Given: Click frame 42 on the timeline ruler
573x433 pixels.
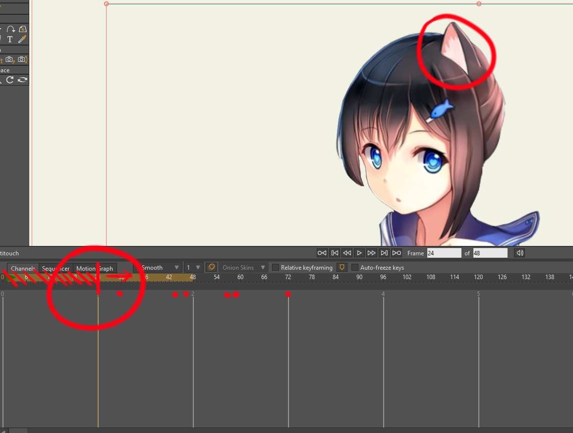Looking at the screenshot, I should click(169, 277).
